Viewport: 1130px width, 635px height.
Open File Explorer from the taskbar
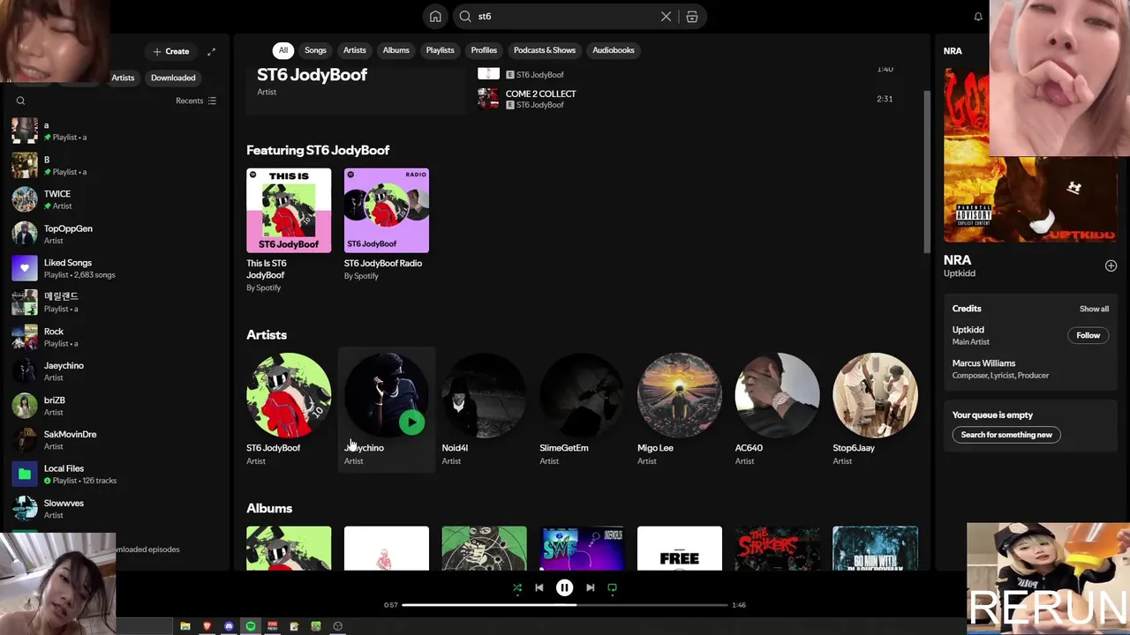185,626
